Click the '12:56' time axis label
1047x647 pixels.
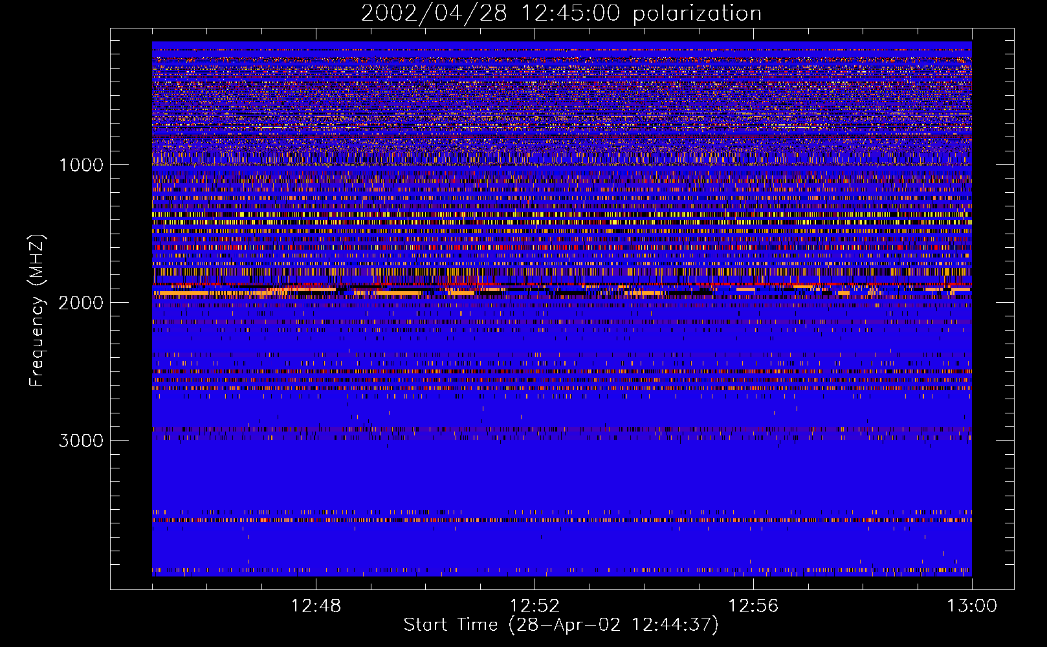753,606
